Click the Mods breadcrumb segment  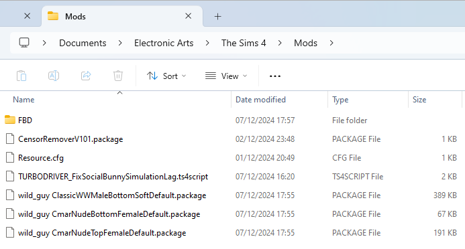click(305, 44)
